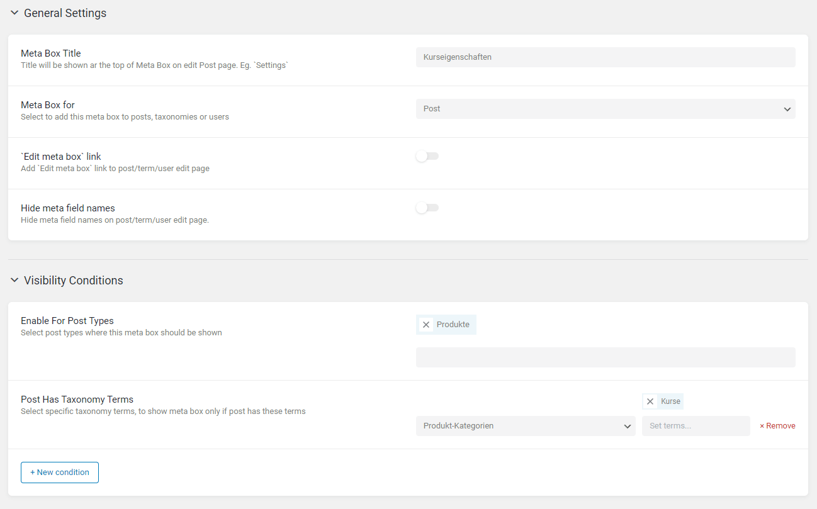
Task: Click the Set terms input field
Action: coord(696,426)
